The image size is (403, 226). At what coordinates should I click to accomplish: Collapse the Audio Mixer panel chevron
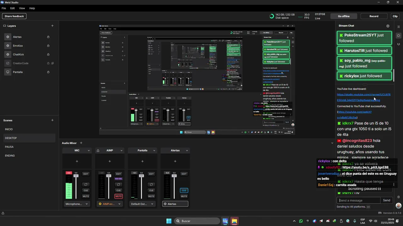point(332,143)
